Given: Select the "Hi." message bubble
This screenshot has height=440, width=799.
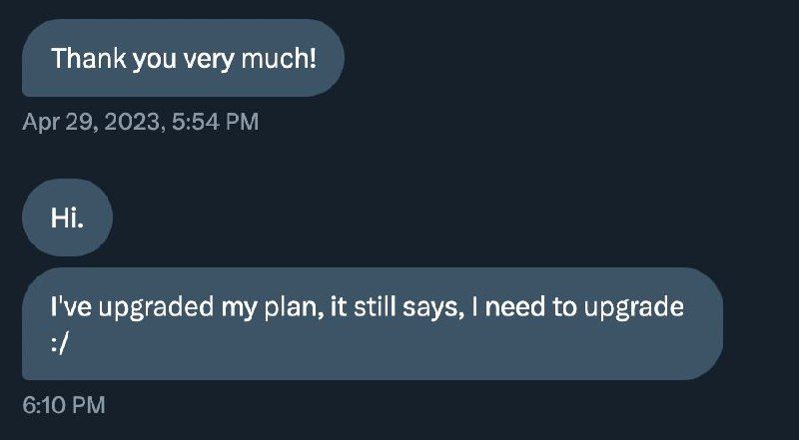Looking at the screenshot, I should click(67, 217).
